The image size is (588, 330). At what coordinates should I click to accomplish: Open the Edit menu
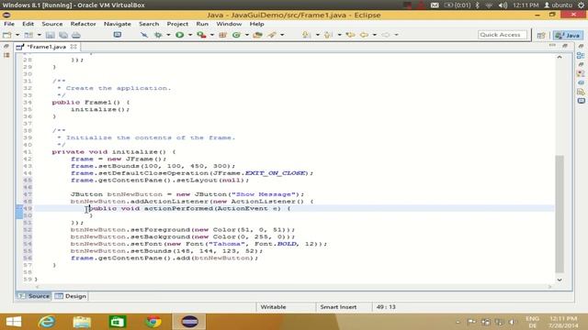[28, 24]
